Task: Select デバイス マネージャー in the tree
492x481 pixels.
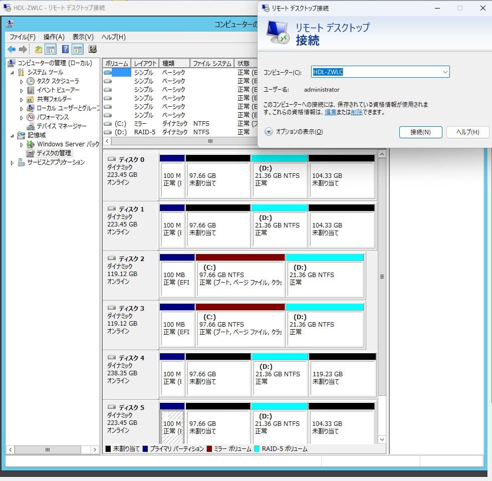Action: click(x=62, y=126)
